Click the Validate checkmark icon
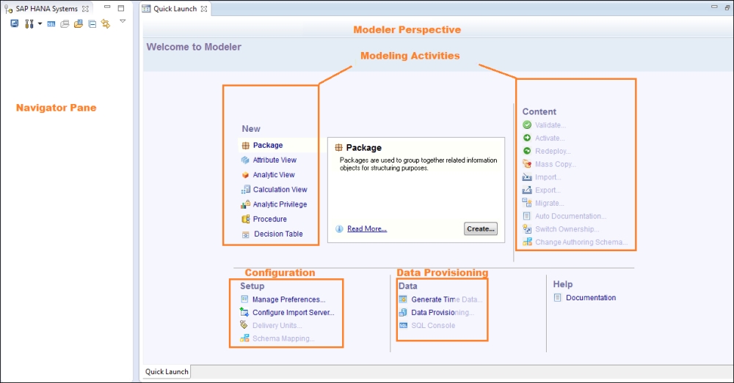 (527, 124)
